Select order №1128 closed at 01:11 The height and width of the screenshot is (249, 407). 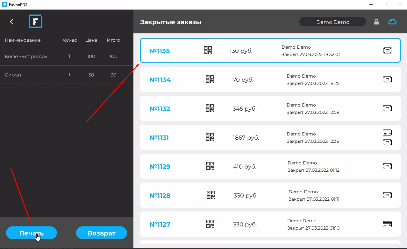(x=270, y=195)
